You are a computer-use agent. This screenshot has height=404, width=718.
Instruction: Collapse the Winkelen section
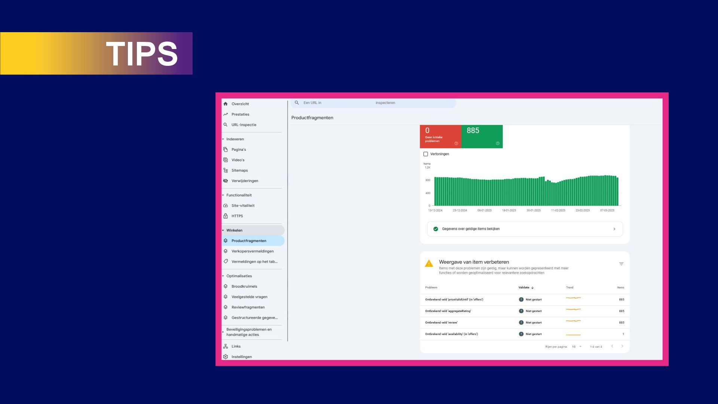[x=223, y=230]
